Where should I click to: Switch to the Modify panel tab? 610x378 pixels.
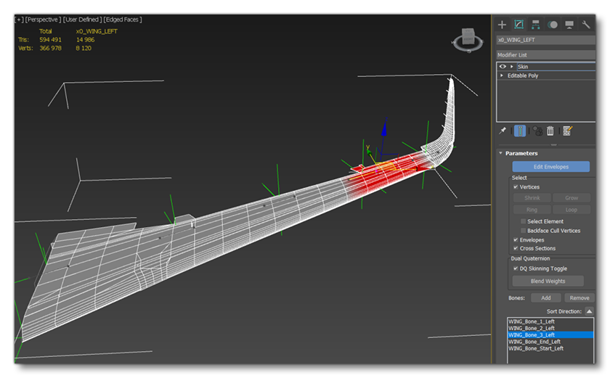[518, 25]
